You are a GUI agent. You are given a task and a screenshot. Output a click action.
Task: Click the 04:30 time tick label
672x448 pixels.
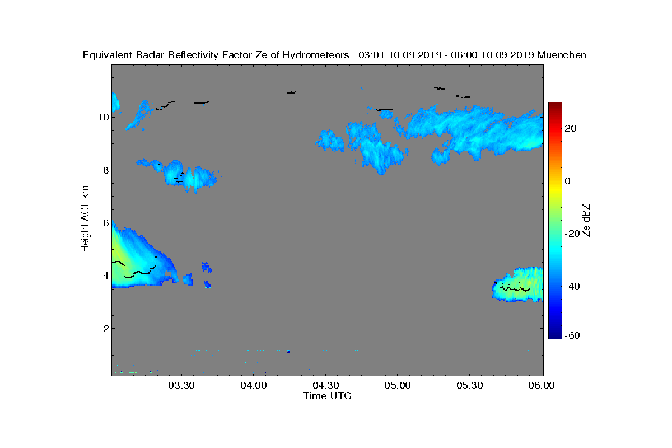coord(326,385)
